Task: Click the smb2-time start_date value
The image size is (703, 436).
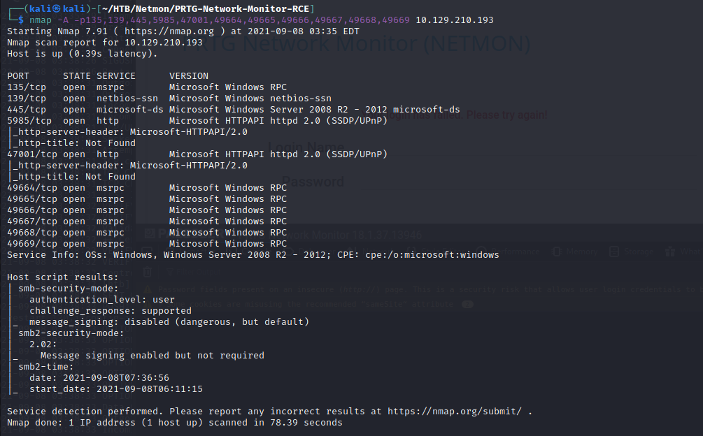Action: [150, 388]
